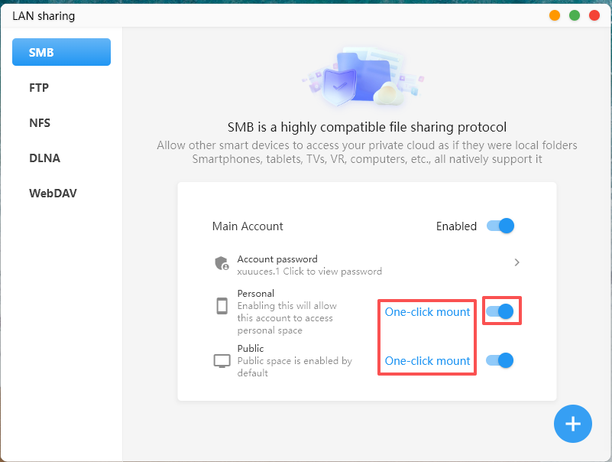
Task: Click the Public section heading
Action: point(250,348)
